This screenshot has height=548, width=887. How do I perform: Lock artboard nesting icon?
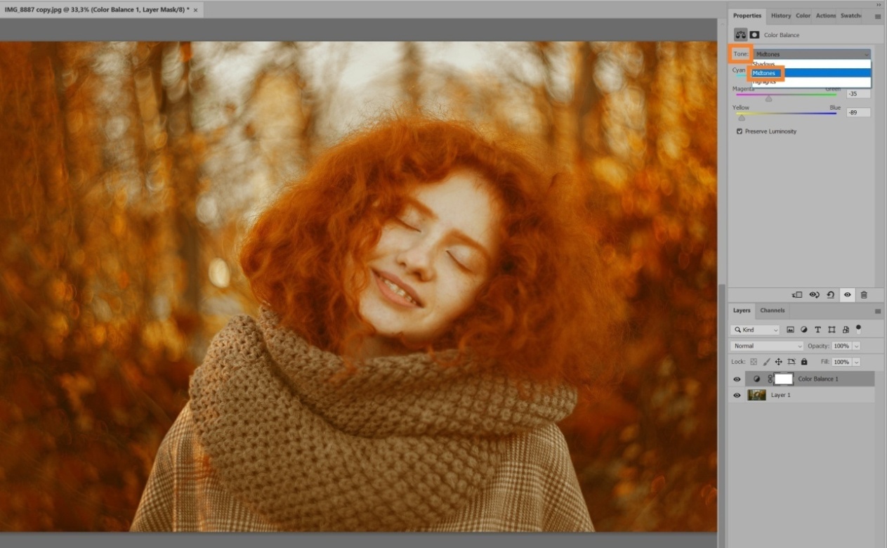point(791,362)
